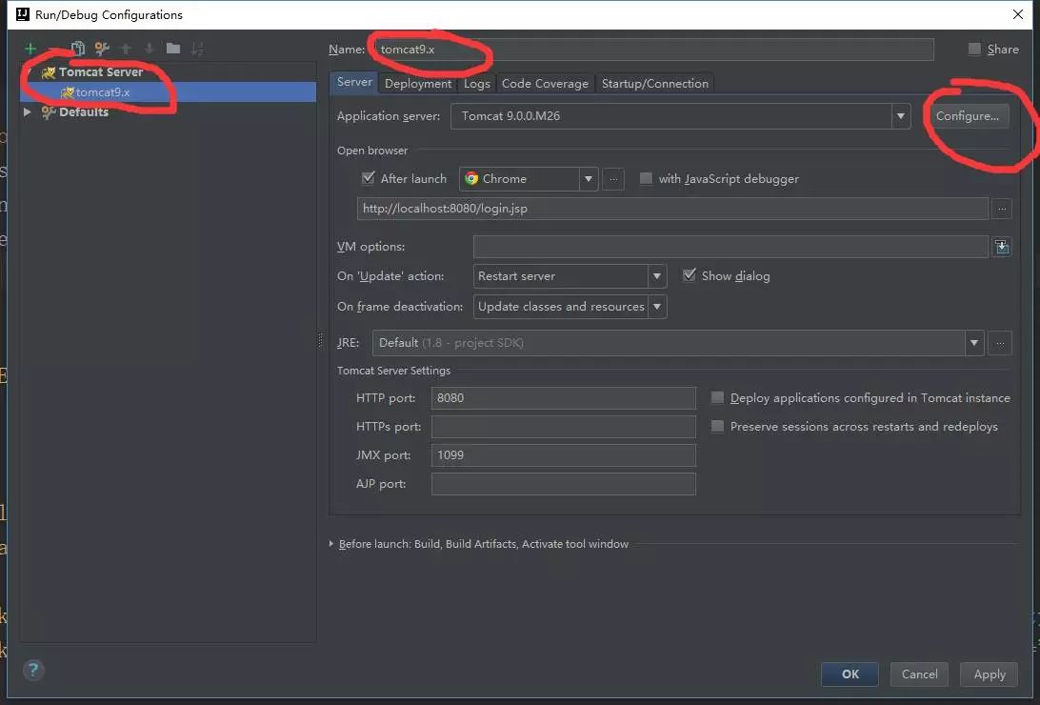Copy the selected configuration

pyautogui.click(x=77, y=49)
